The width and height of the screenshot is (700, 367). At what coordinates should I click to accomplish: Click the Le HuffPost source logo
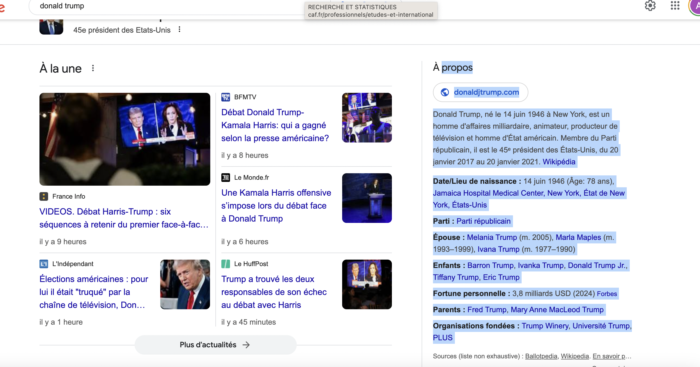226,264
